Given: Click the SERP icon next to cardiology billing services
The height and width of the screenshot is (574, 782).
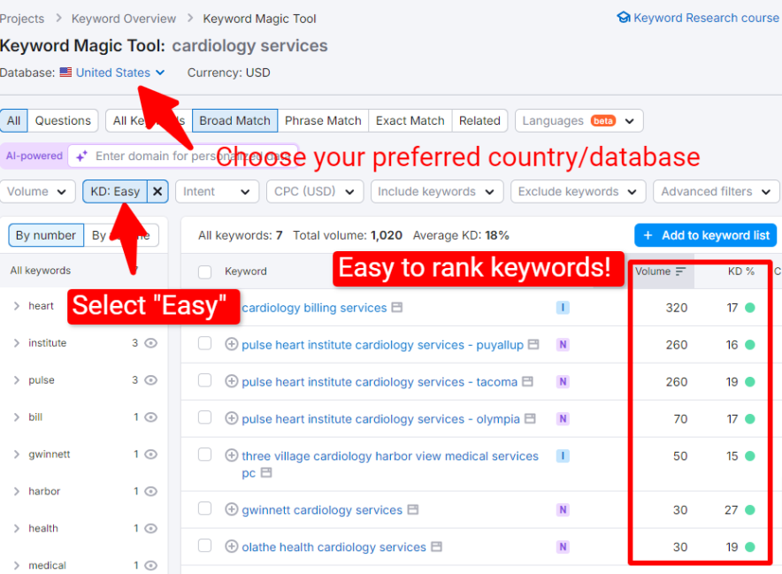Looking at the screenshot, I should tap(397, 308).
